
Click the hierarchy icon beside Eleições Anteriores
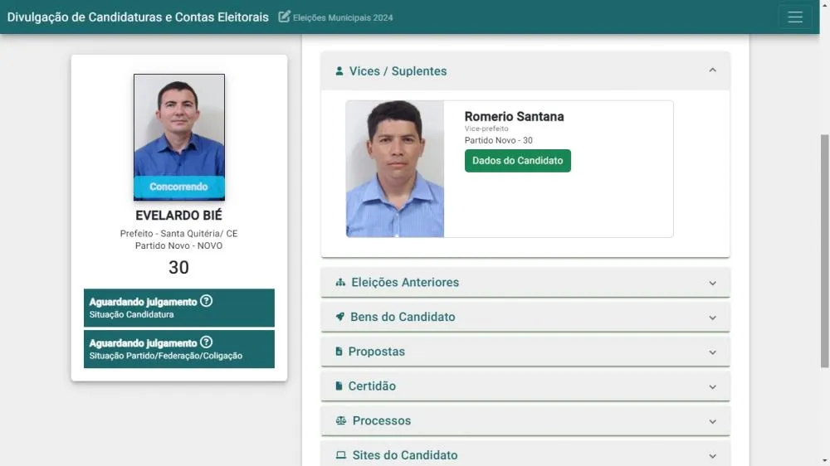pyautogui.click(x=340, y=283)
